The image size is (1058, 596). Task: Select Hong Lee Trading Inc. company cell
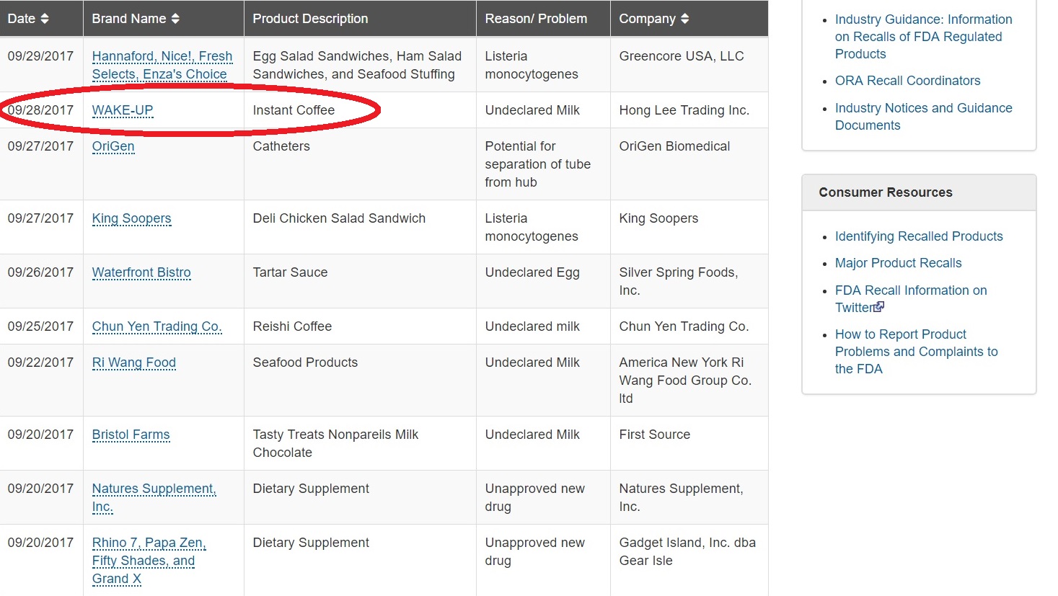pos(689,110)
